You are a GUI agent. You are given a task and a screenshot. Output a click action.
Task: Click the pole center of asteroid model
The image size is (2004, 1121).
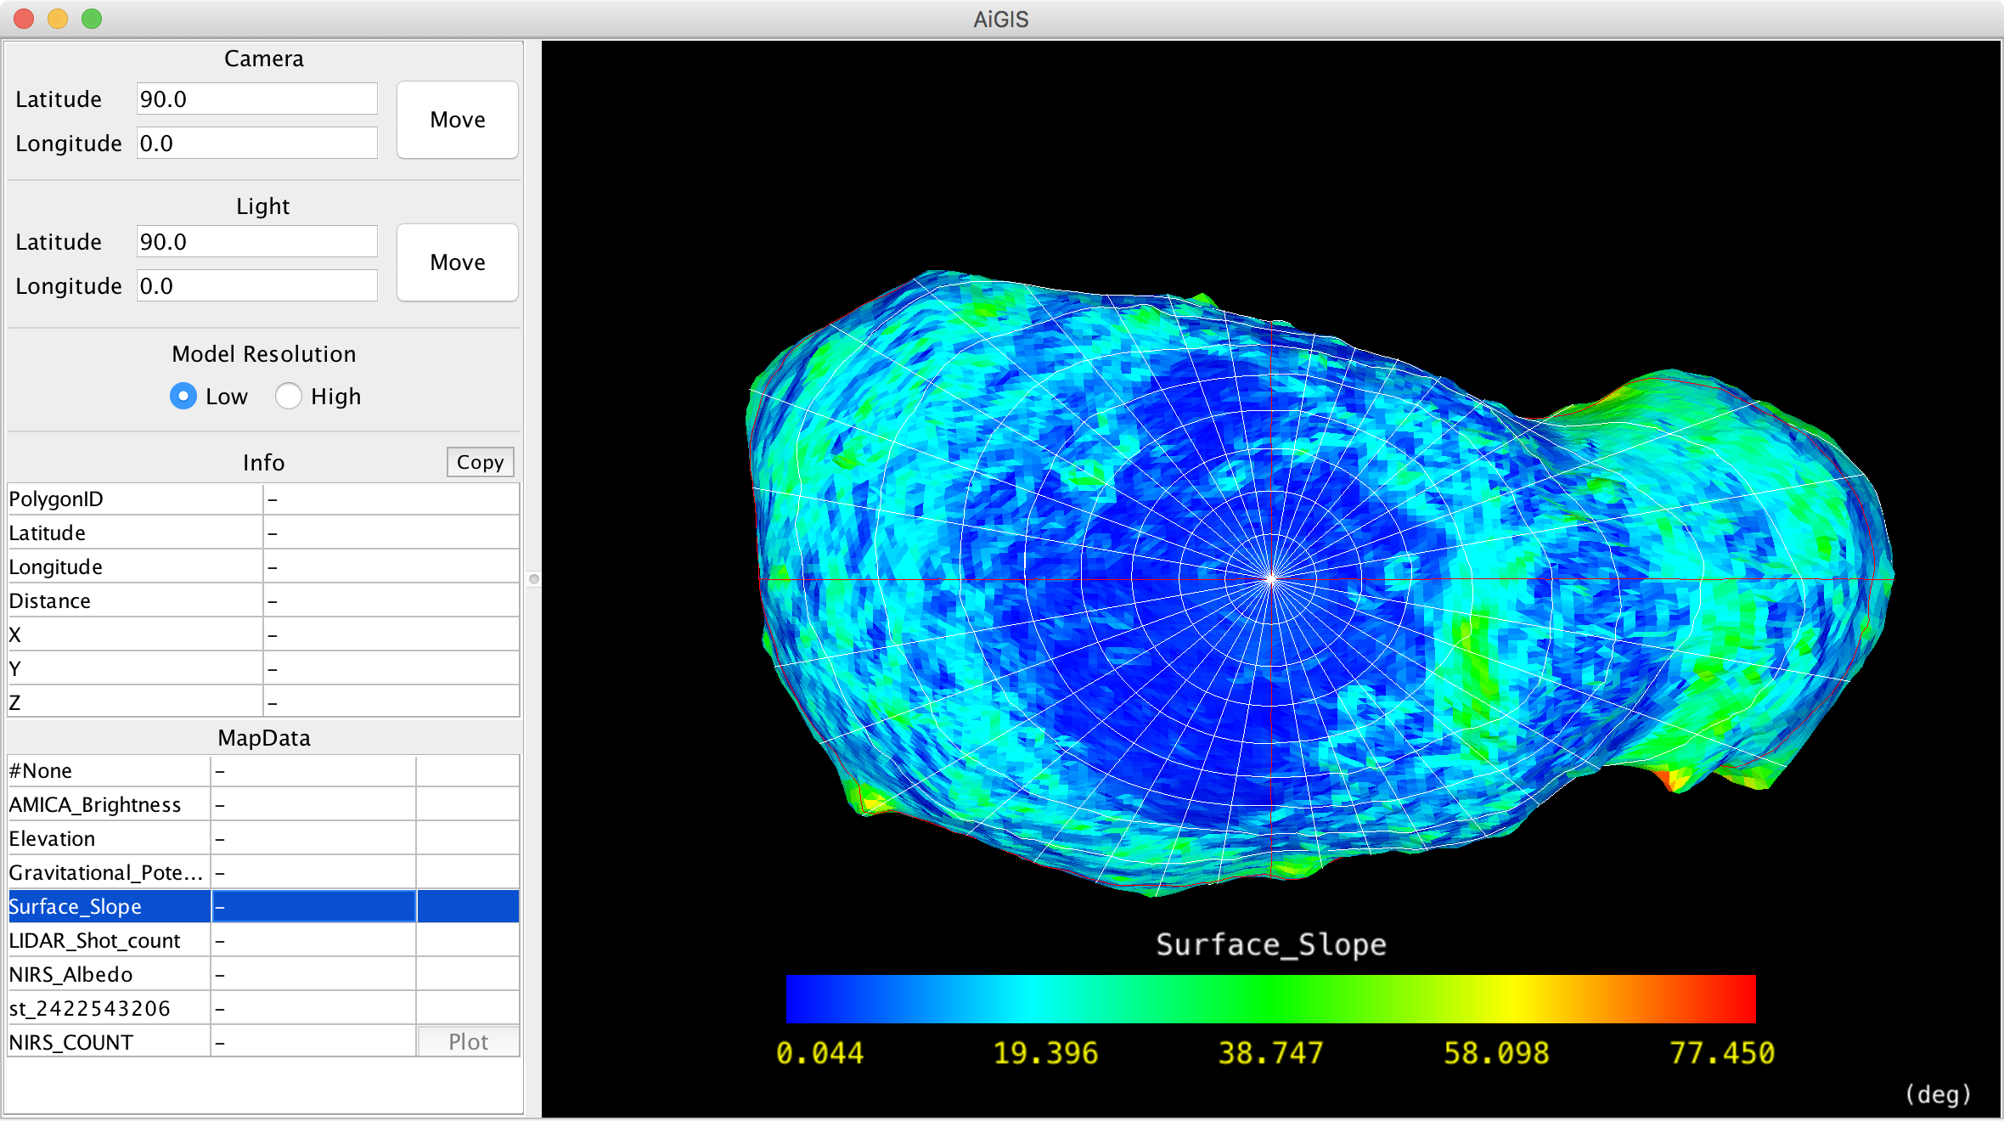(x=1270, y=579)
